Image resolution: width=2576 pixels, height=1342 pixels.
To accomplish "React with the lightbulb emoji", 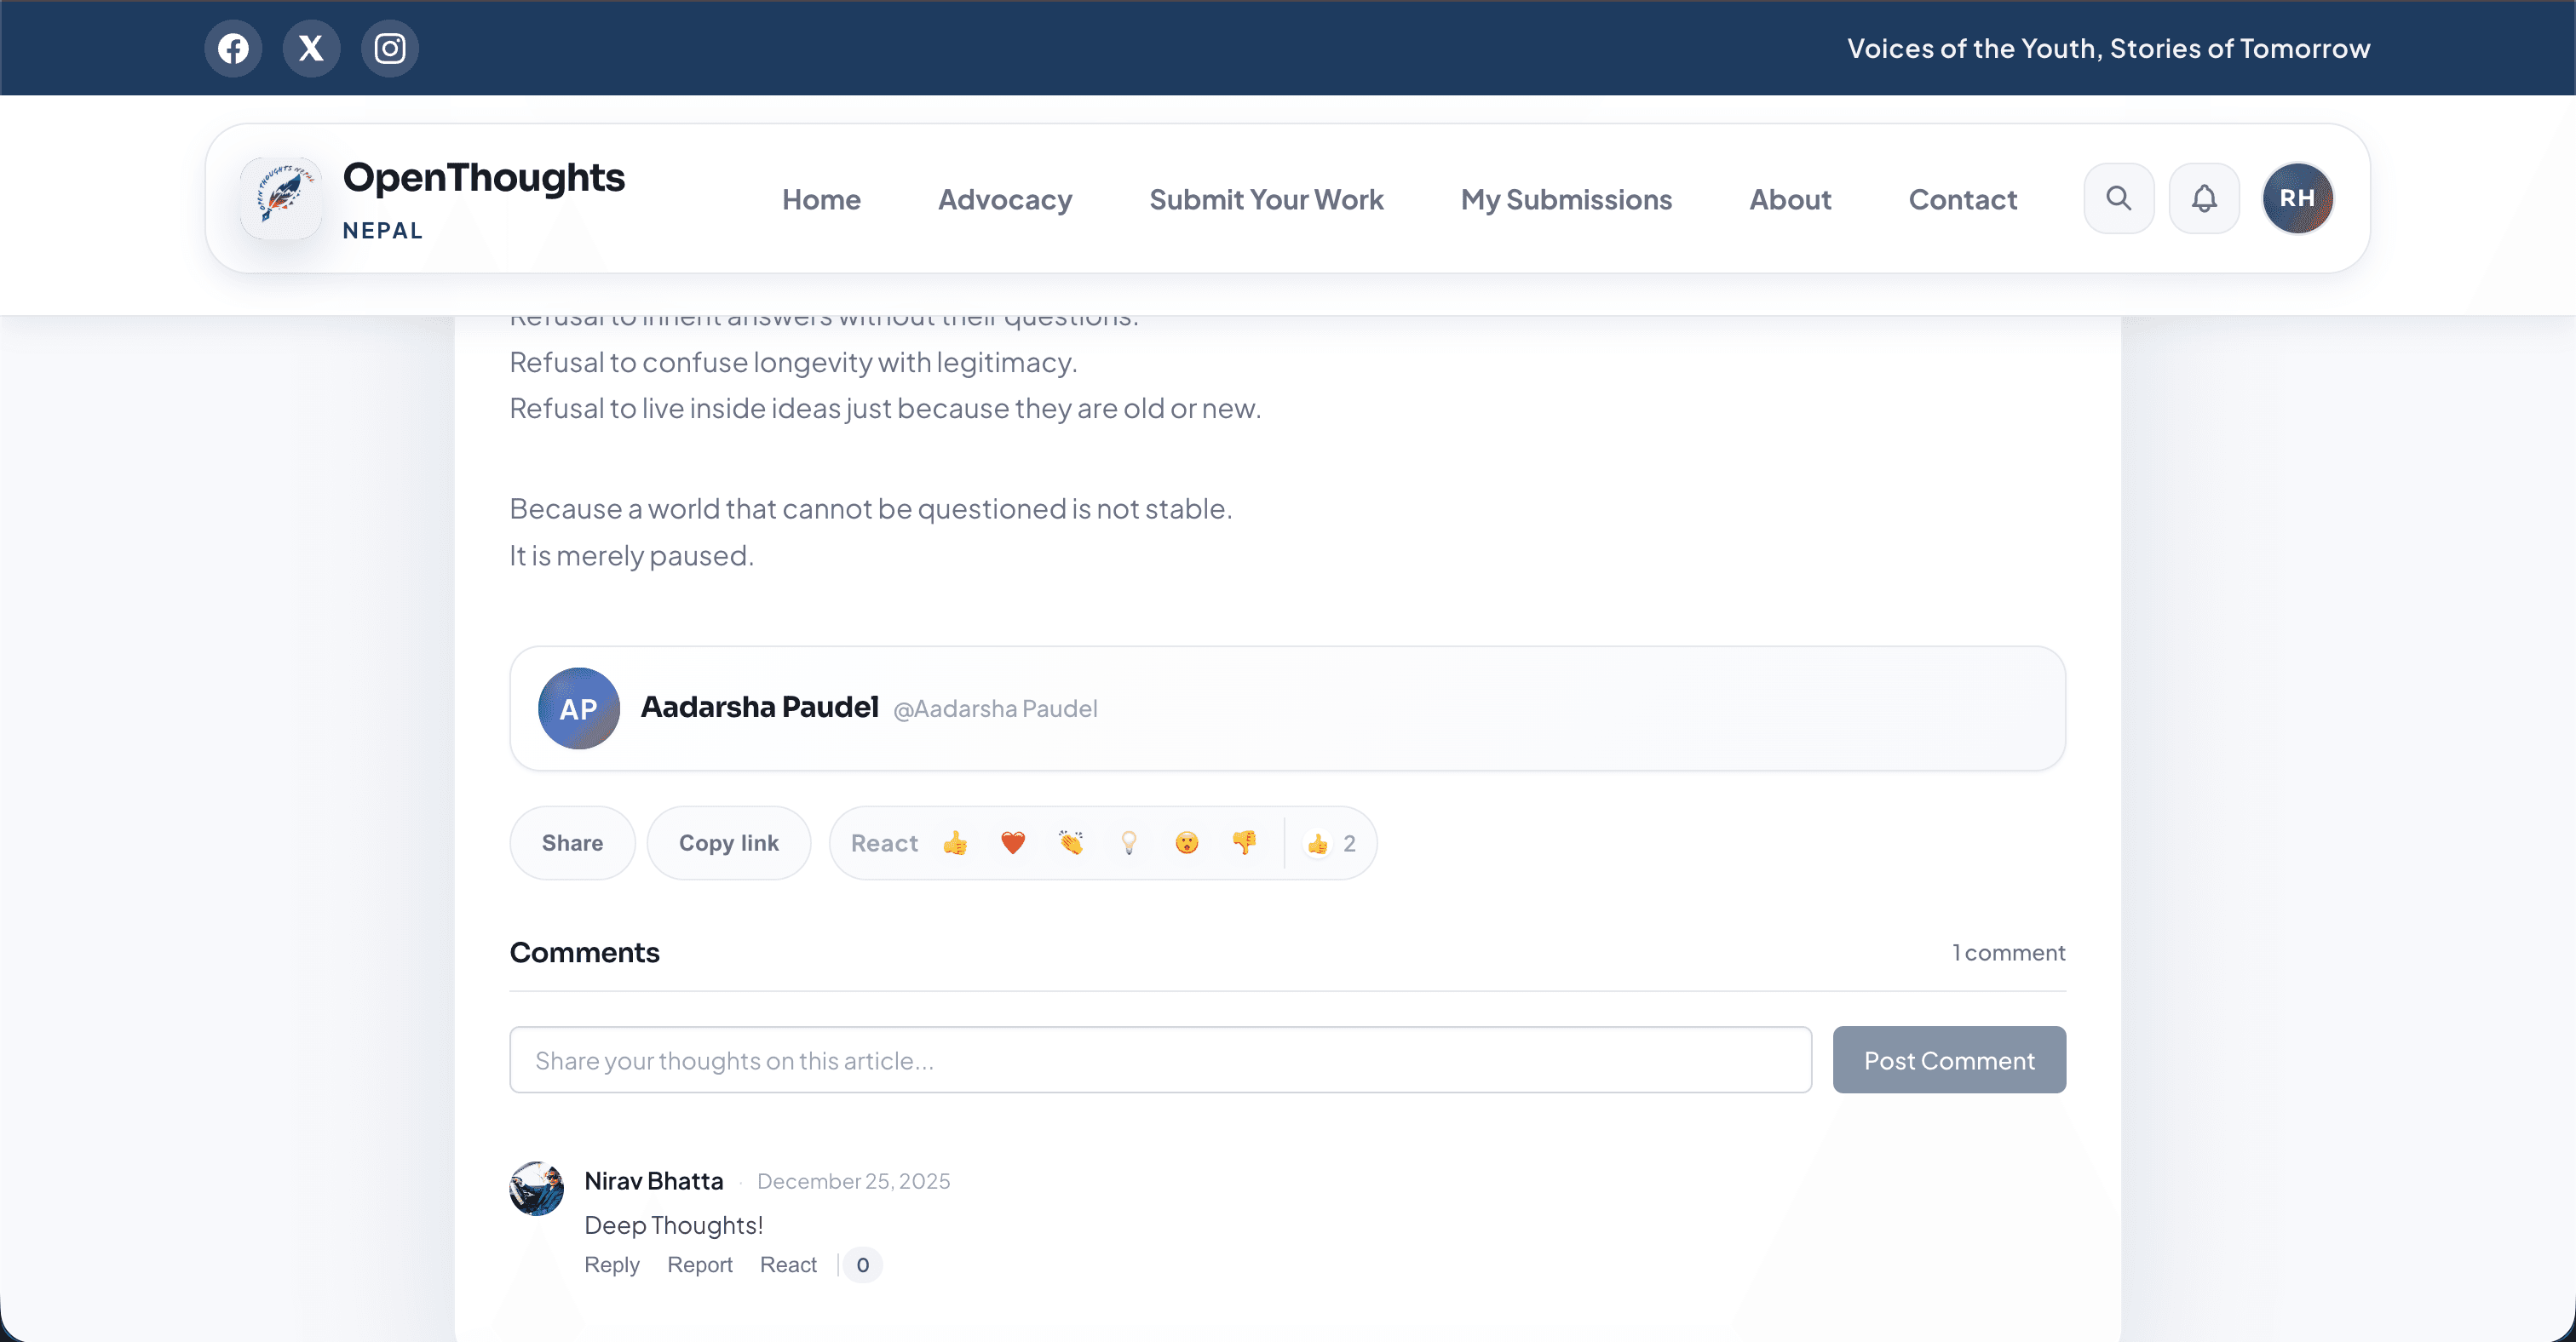I will coord(1129,842).
